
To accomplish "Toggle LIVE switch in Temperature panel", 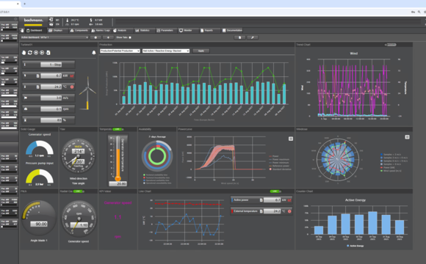I will click(118, 129).
